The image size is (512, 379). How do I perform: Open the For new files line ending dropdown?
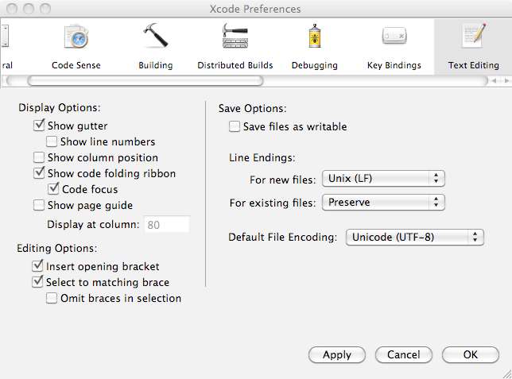(x=382, y=179)
